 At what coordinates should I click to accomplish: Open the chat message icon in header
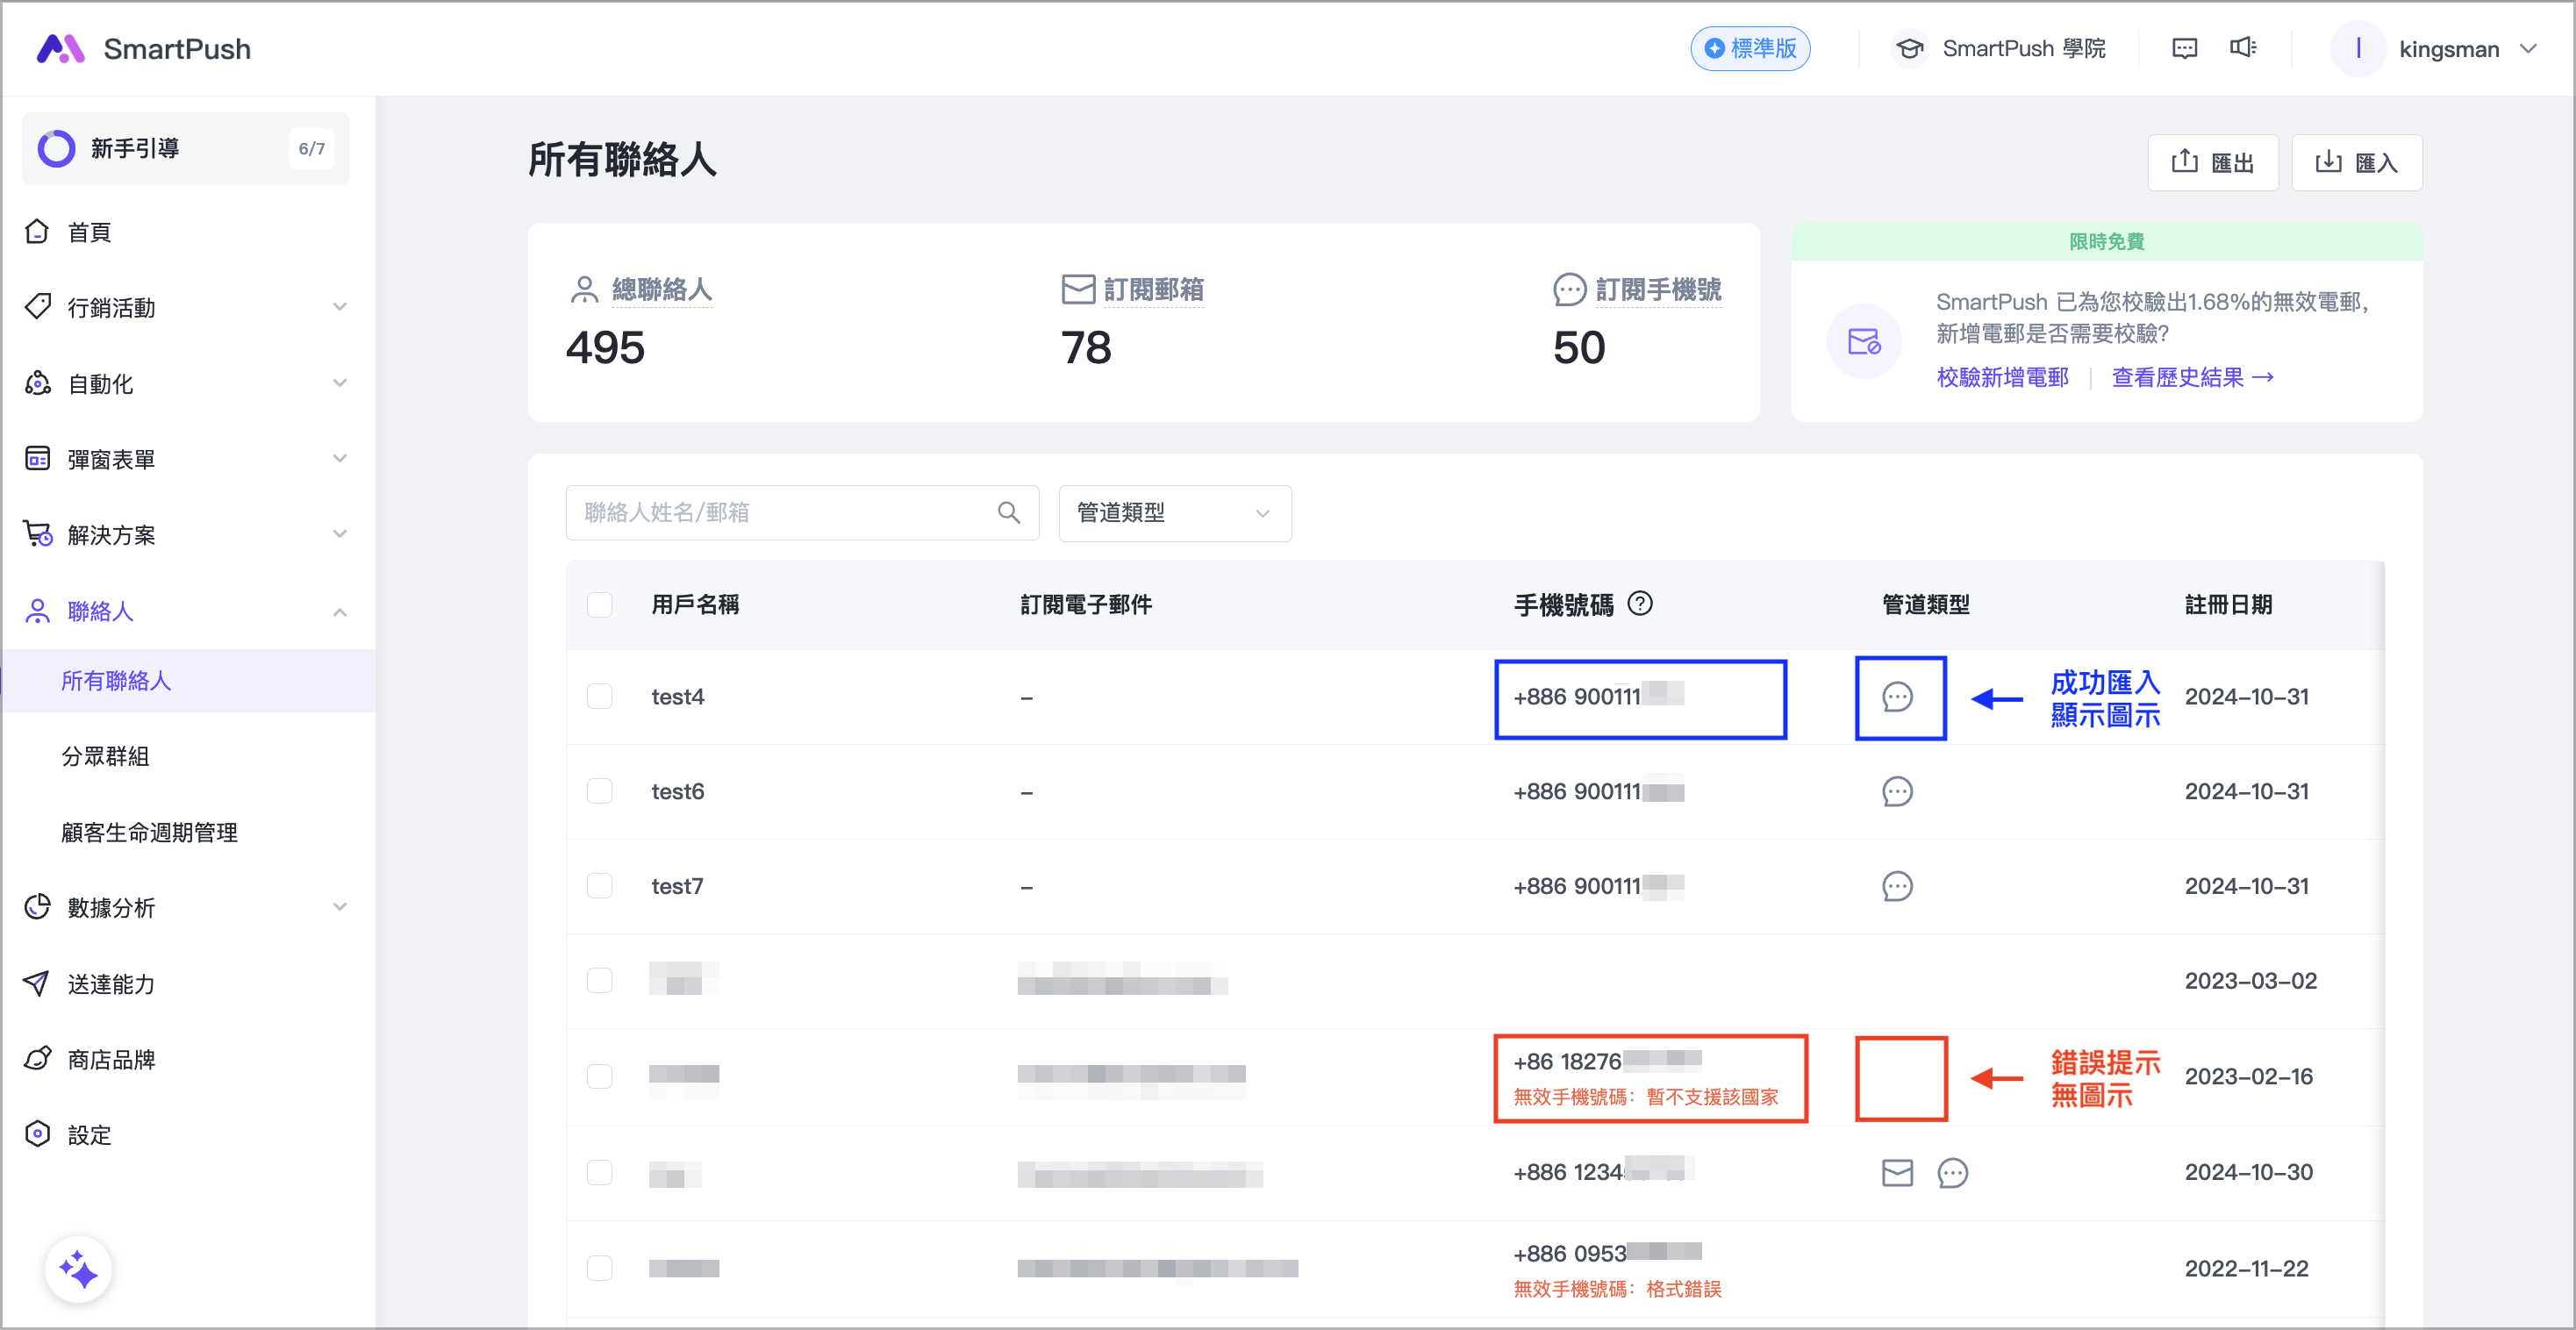coord(2184,48)
